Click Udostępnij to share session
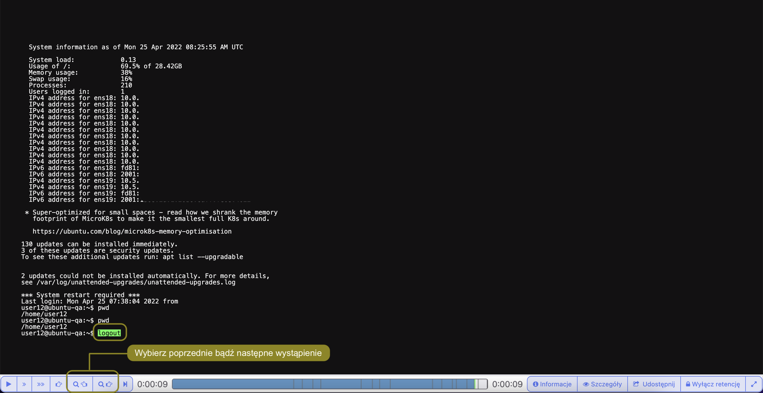The height and width of the screenshot is (393, 763). click(654, 384)
